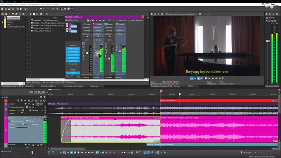Click the play button on the timeline transport bar
Image resolution: width=281 pixels, height=158 pixels.
[x=71, y=152]
